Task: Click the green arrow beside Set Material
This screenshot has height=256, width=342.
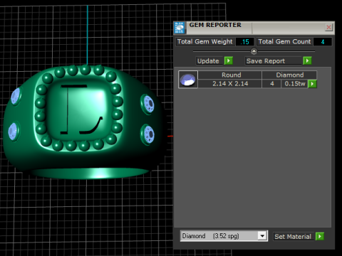Action: pyautogui.click(x=320, y=236)
